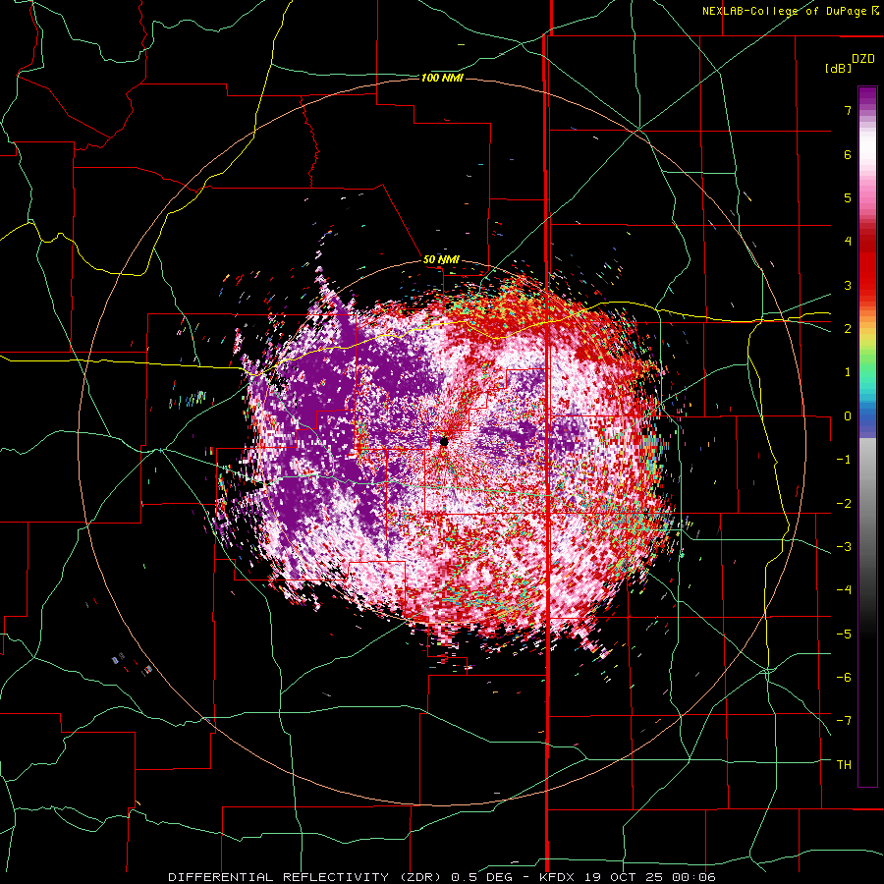
Task: Click the radar site black dot at center
Action: click(x=444, y=442)
